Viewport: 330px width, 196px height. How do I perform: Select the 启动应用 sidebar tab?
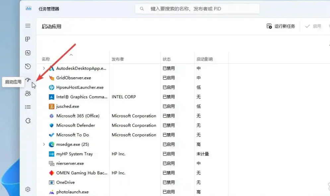pos(28,80)
